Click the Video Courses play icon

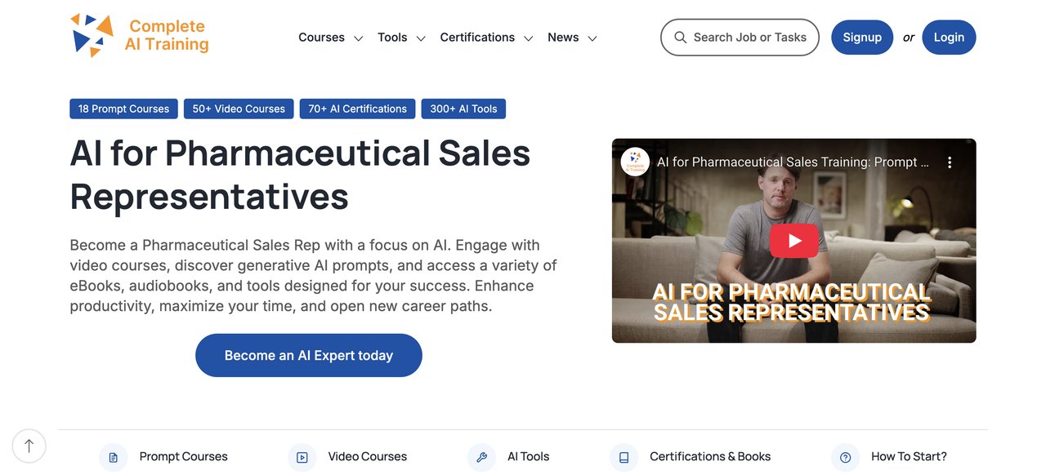[302, 457]
